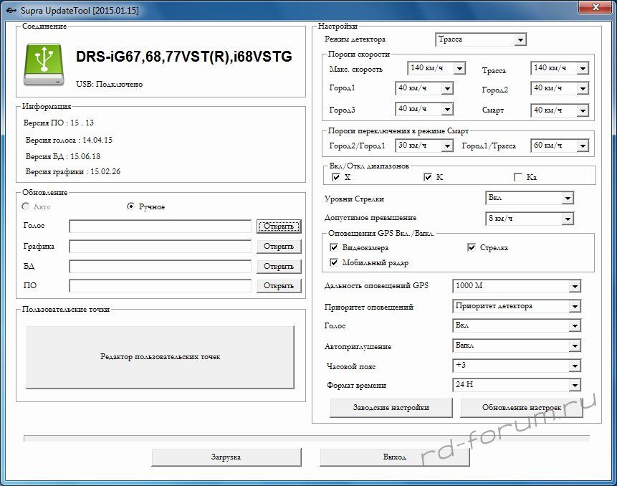
Task: Click the Загрузка button
Action: click(226, 457)
